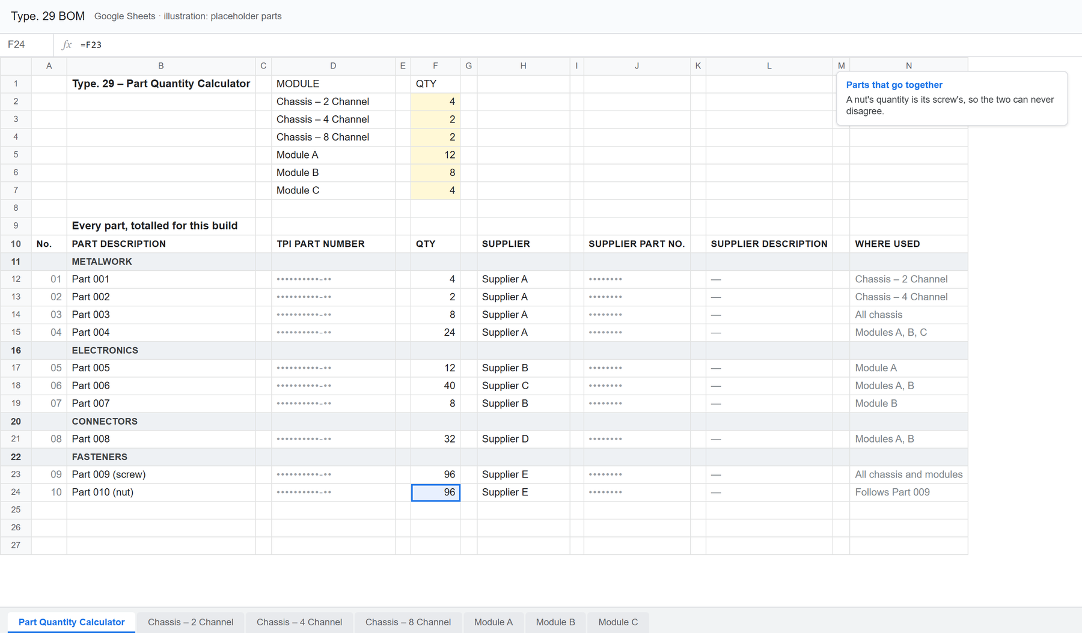The height and width of the screenshot is (633, 1082).
Task: Click Supplier D cell for Part 008
Action: (523, 439)
